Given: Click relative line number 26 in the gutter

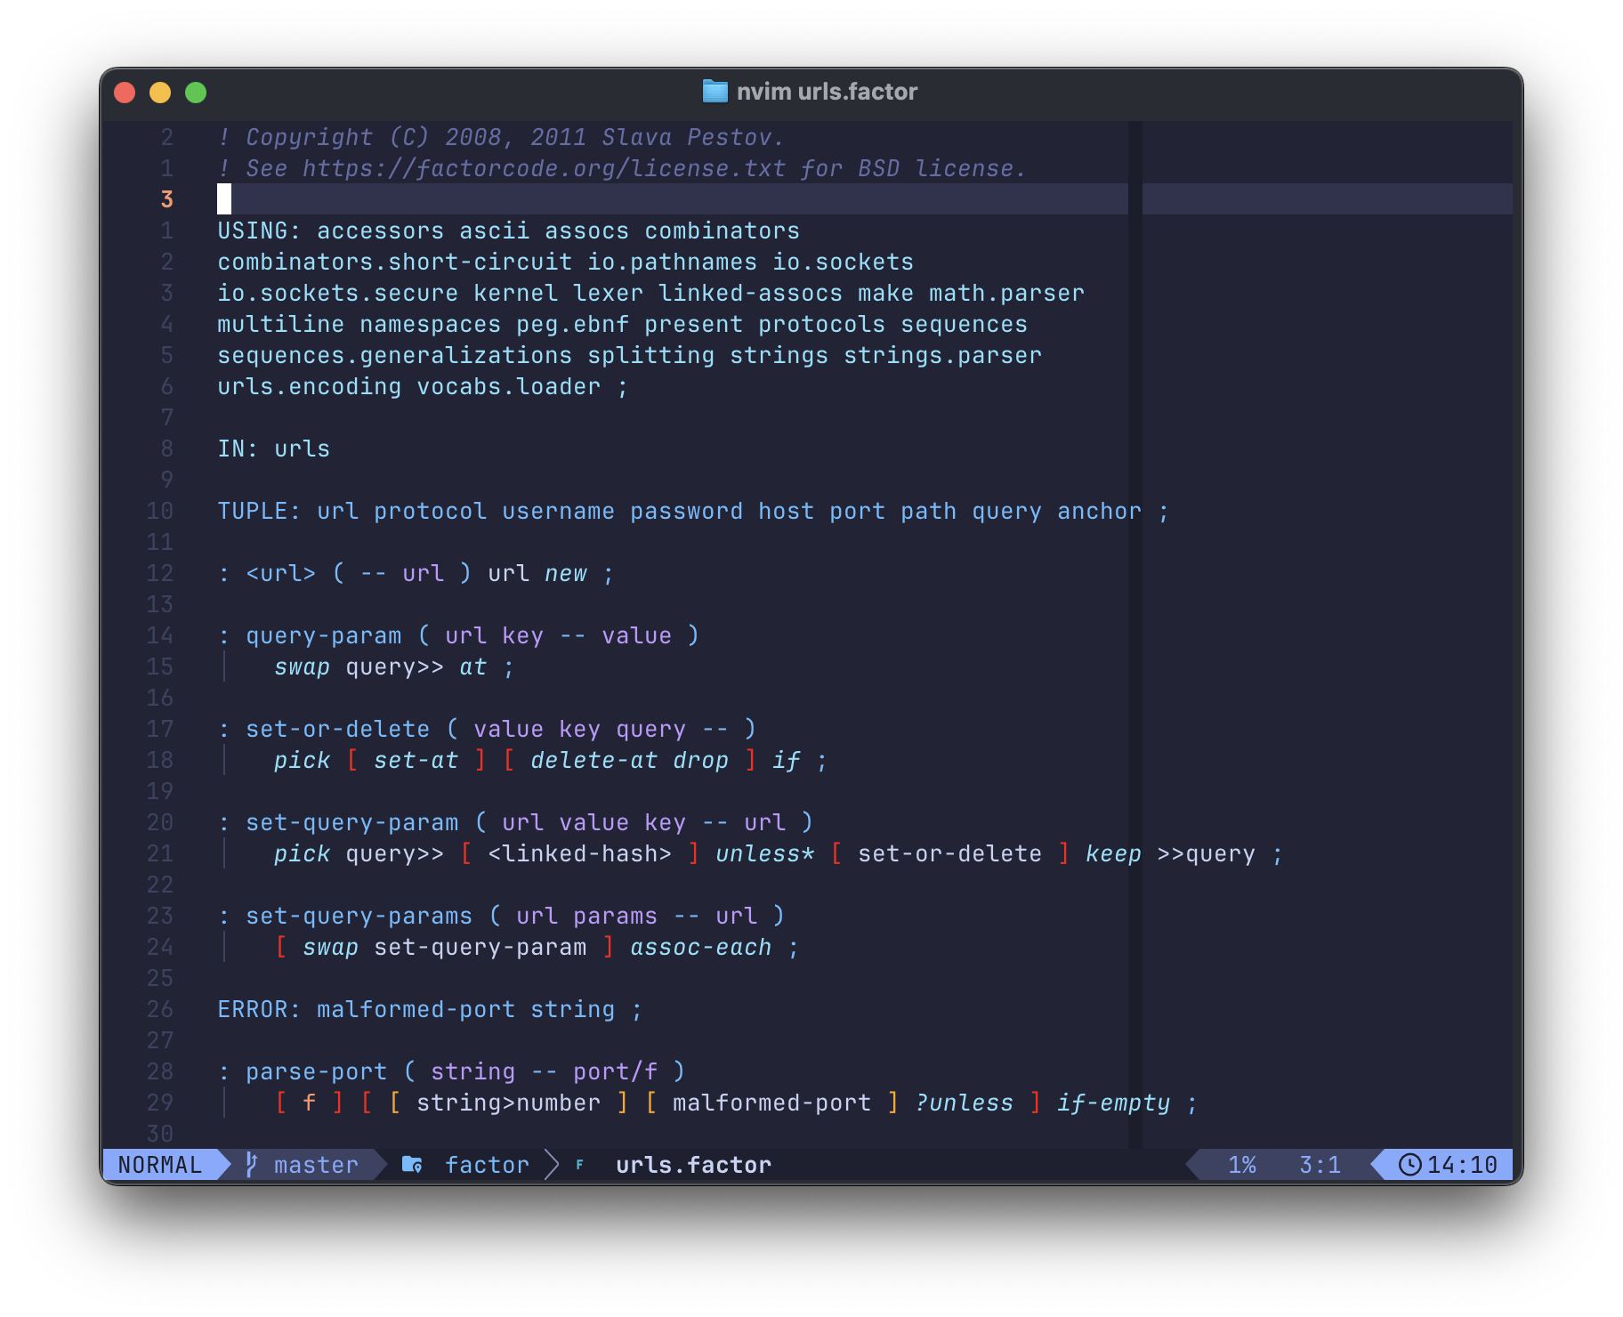Looking at the screenshot, I should tap(160, 1009).
